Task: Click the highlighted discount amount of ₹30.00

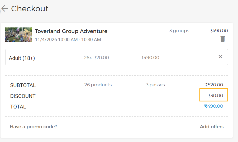Action: pos(213,96)
